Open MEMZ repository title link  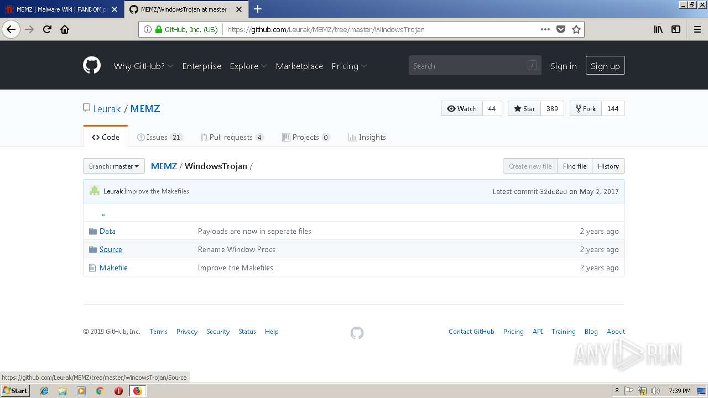[145, 108]
